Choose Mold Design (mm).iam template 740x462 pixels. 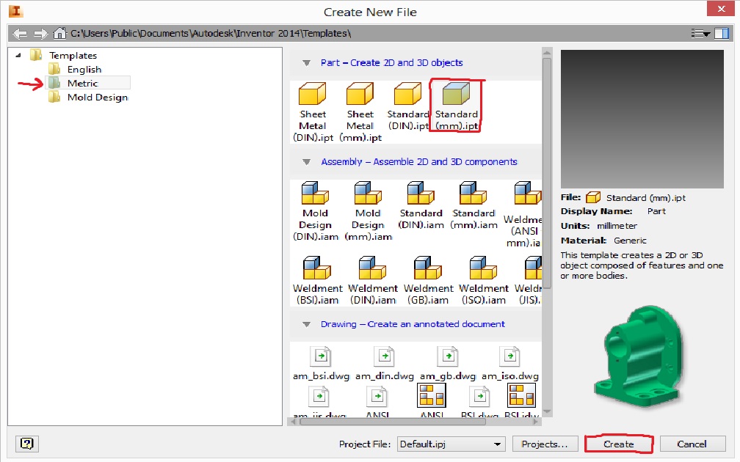coord(368,211)
